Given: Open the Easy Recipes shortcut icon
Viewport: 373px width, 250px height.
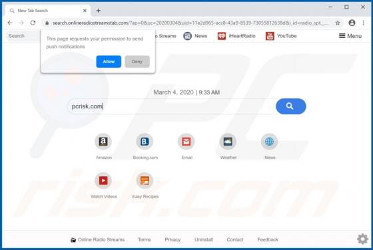Looking at the screenshot, I should (x=145, y=181).
